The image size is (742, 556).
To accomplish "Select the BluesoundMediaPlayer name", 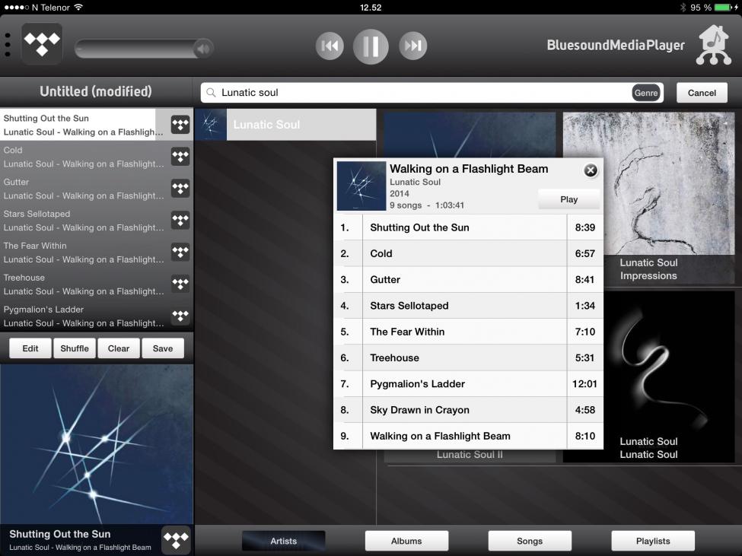I will pos(616,46).
